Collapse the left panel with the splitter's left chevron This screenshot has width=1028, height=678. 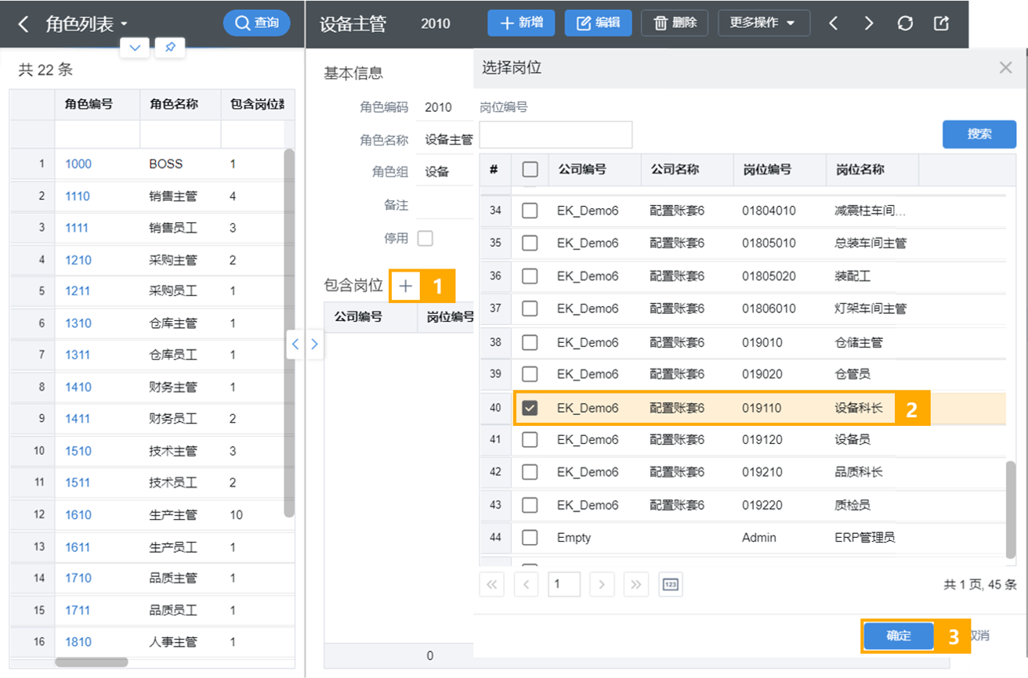click(295, 344)
